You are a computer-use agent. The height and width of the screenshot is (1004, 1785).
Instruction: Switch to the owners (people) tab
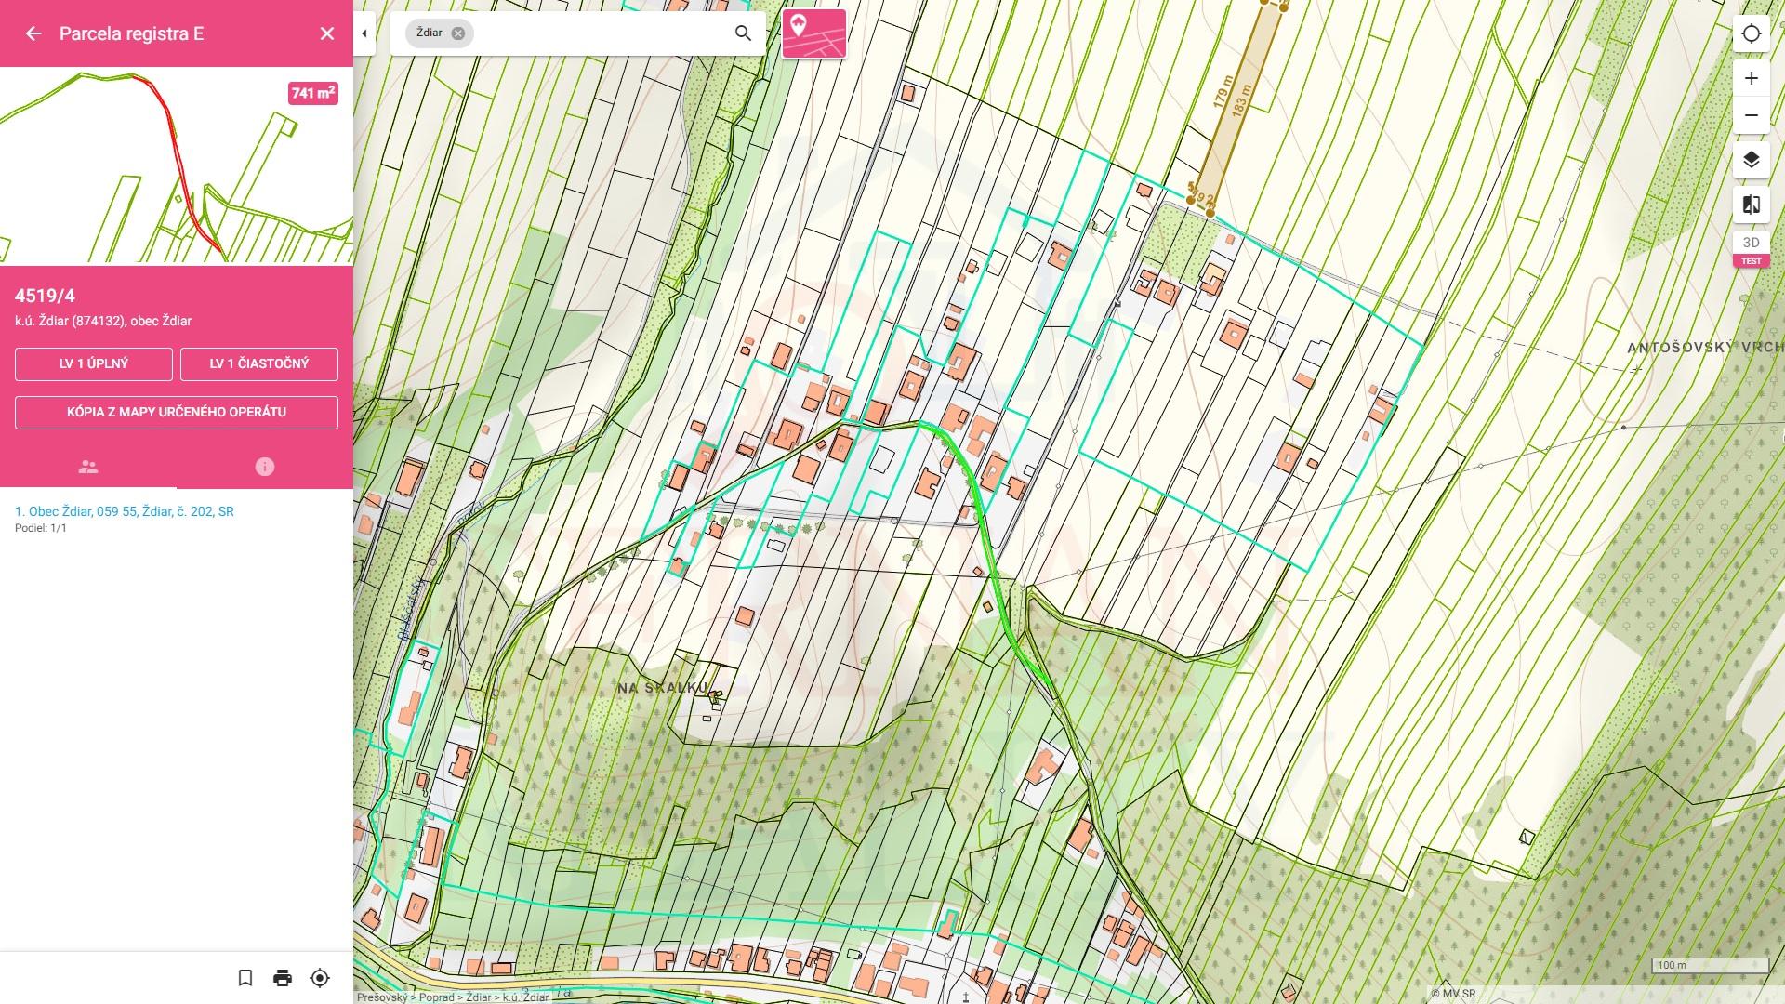(x=88, y=467)
